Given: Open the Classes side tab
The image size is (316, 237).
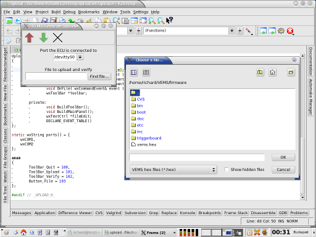Looking at the screenshot, I should click(5, 136).
